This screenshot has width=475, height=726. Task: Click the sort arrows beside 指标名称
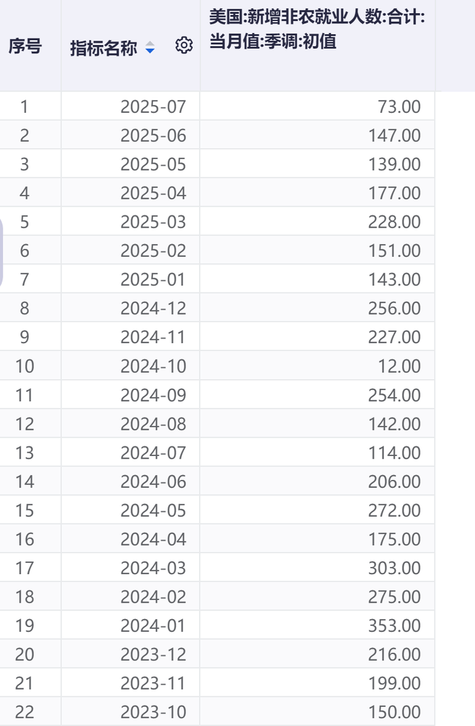pos(150,48)
